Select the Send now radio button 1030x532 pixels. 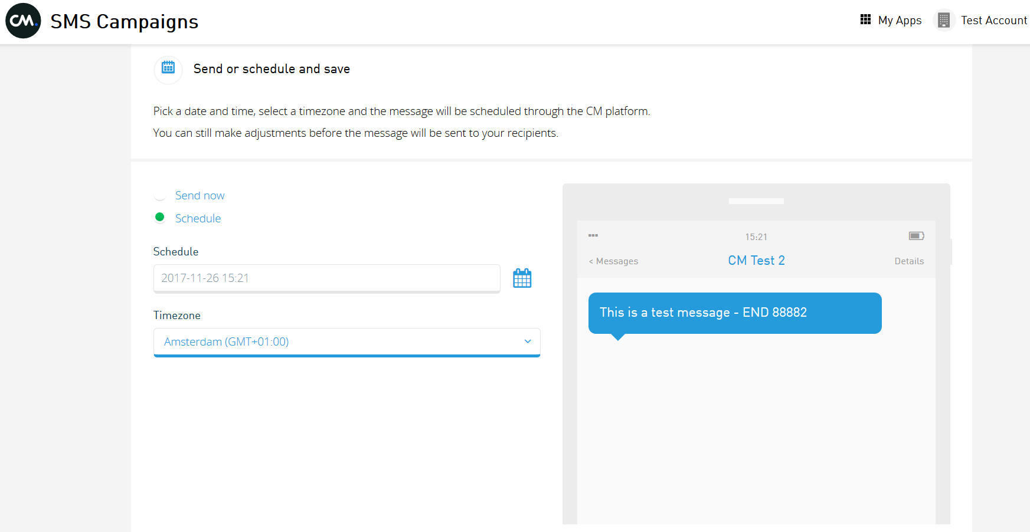click(159, 195)
